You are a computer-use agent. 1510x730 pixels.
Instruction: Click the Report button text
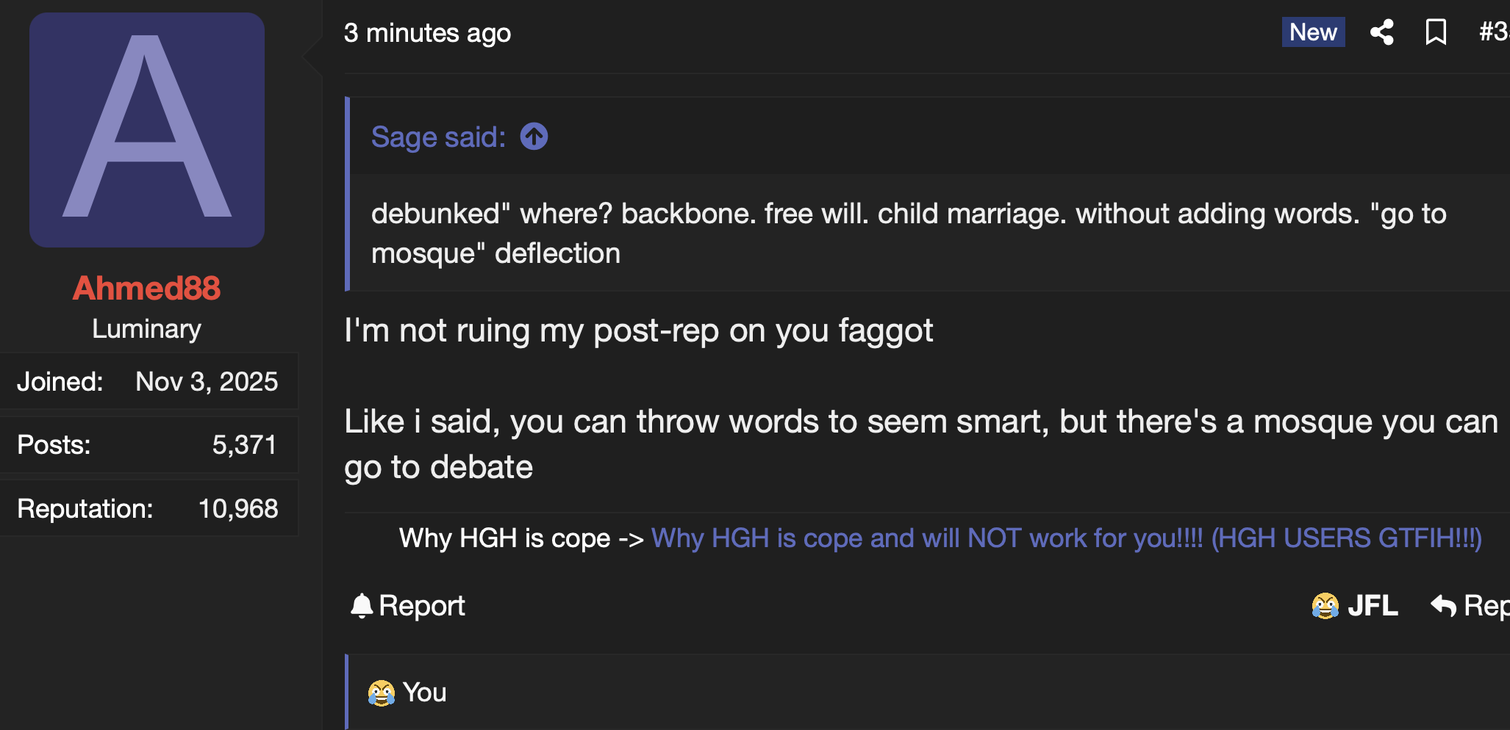(x=422, y=606)
